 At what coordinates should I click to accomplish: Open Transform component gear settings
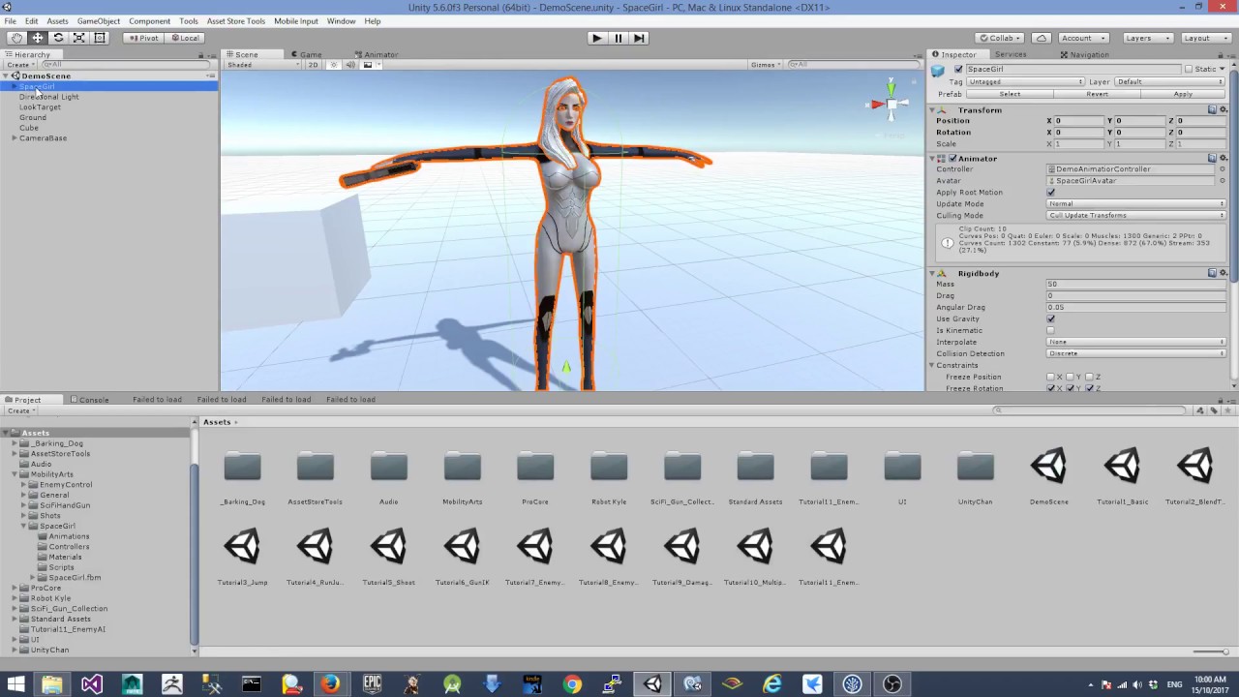(1223, 110)
